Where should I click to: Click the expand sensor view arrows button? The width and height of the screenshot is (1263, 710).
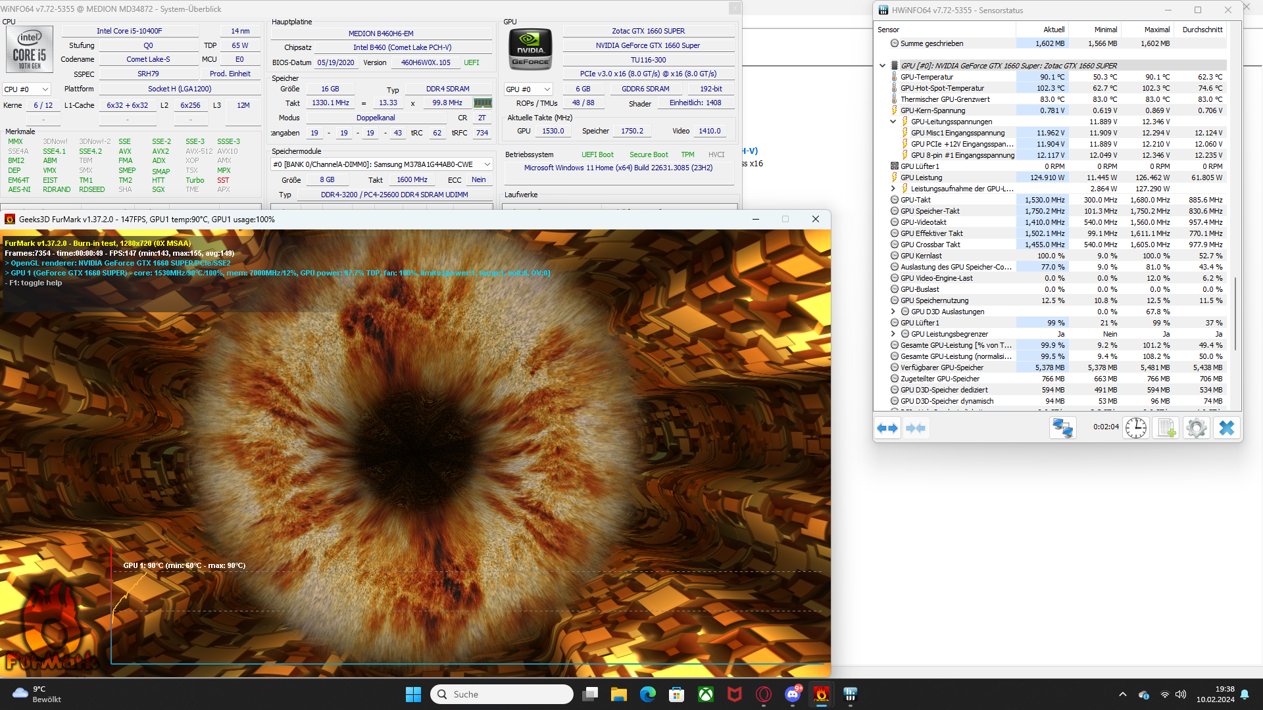tap(887, 428)
